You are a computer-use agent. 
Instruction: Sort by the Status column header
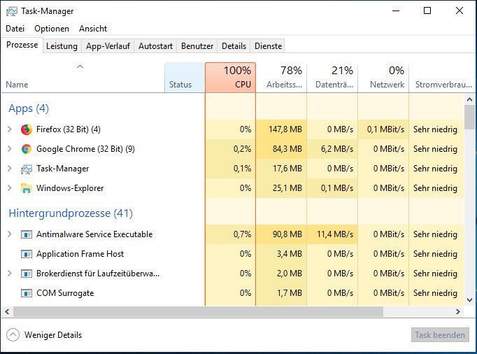tap(185, 78)
